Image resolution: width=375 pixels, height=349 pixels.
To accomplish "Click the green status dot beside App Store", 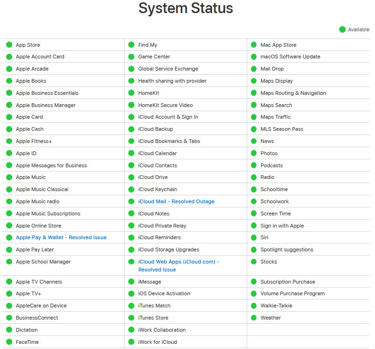I will click(x=9, y=45).
